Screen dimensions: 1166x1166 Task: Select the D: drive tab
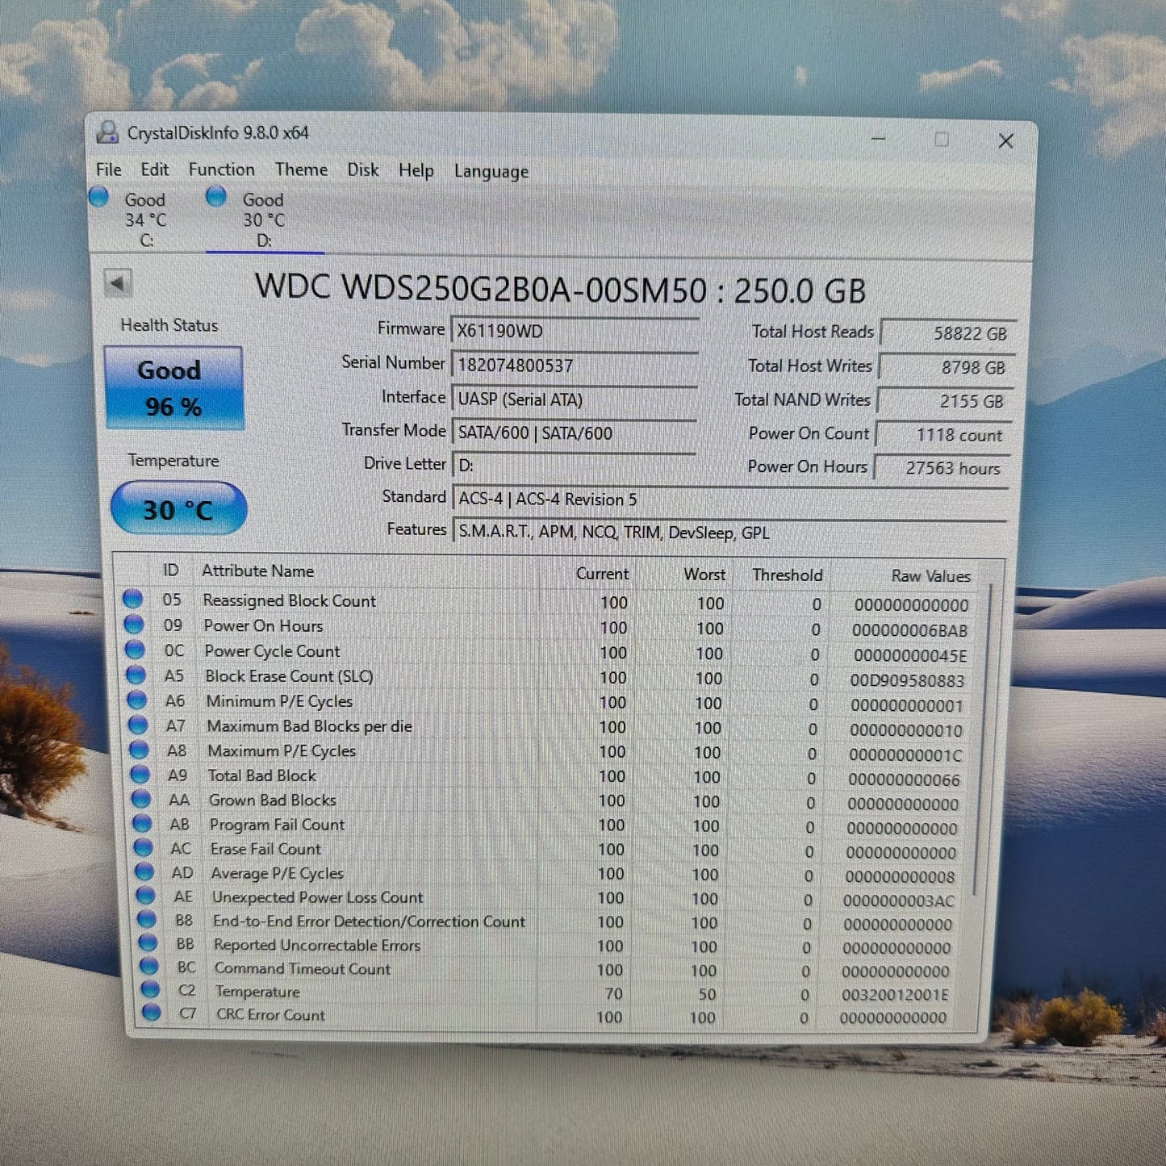click(265, 219)
